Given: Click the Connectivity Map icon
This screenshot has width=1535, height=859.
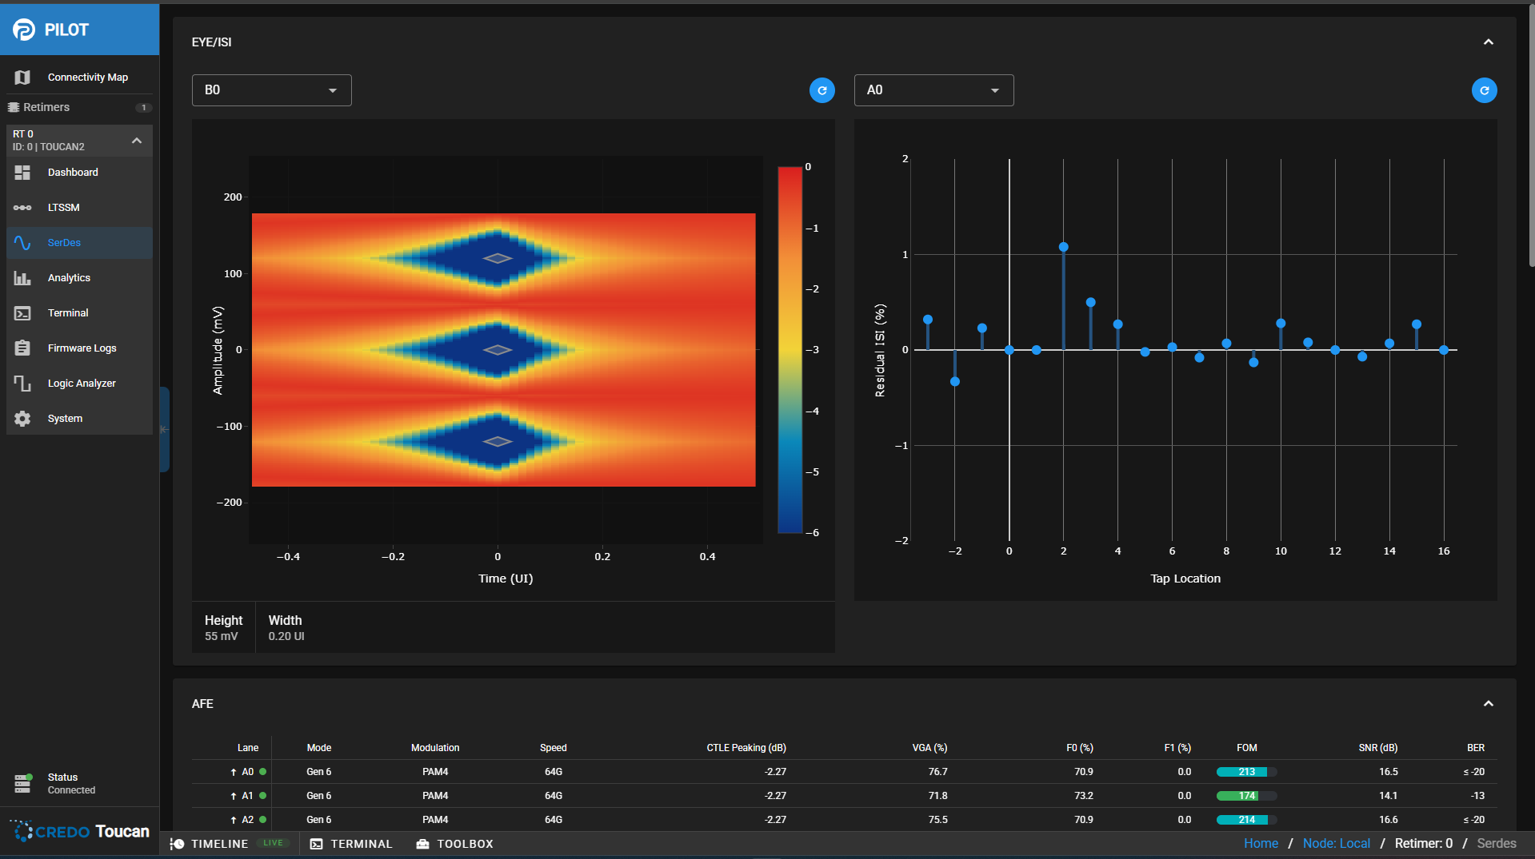Looking at the screenshot, I should click(22, 78).
